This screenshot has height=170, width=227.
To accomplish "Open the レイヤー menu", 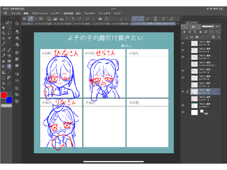I will point(56,13).
